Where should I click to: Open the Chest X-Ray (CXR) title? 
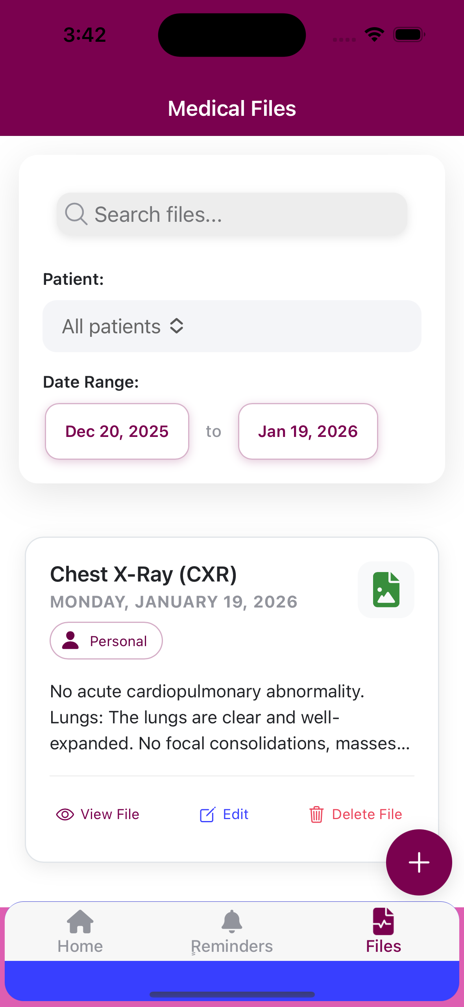click(144, 574)
